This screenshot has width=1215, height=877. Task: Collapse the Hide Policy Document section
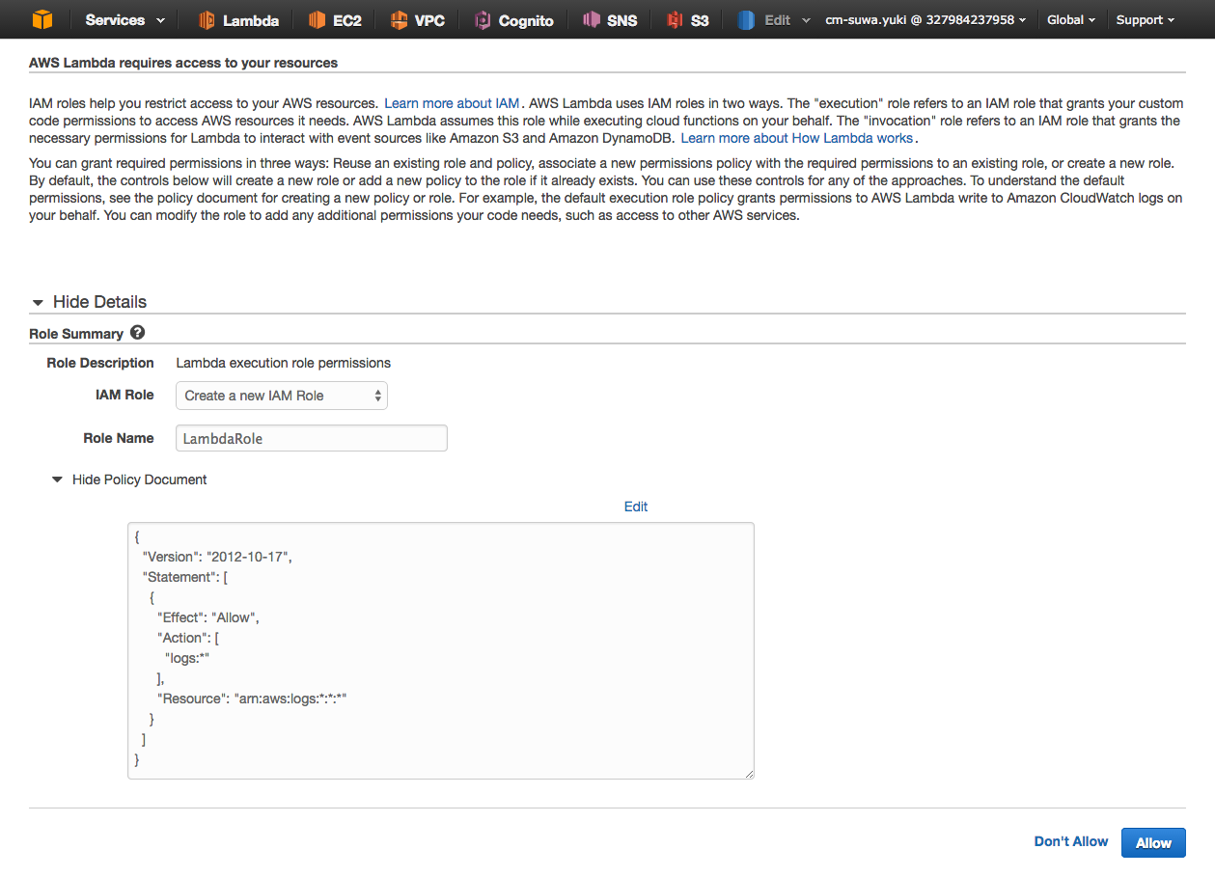click(x=127, y=479)
